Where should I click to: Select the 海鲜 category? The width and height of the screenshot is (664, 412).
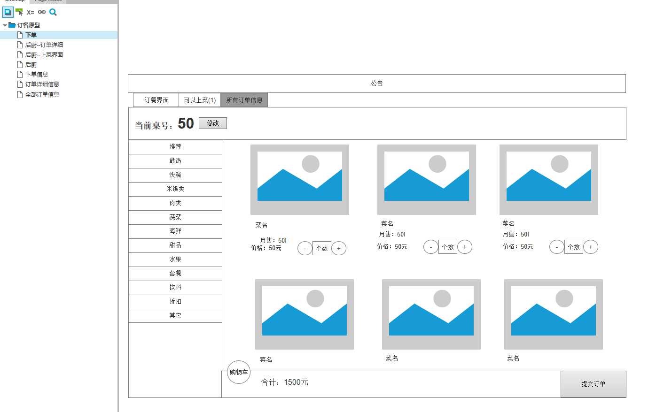tap(175, 231)
